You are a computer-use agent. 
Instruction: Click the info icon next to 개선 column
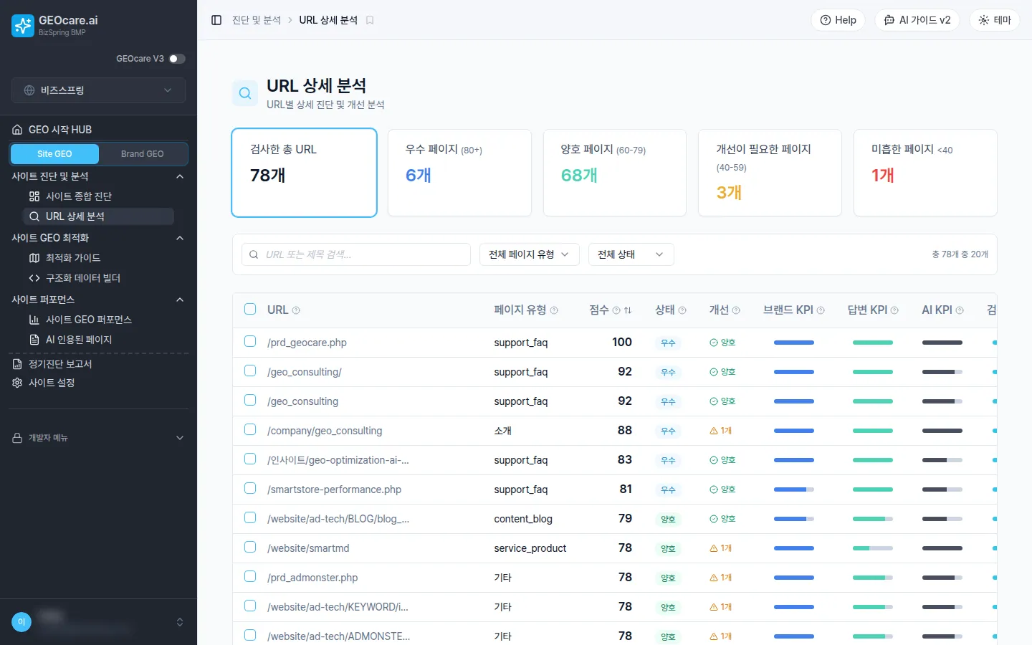736,310
